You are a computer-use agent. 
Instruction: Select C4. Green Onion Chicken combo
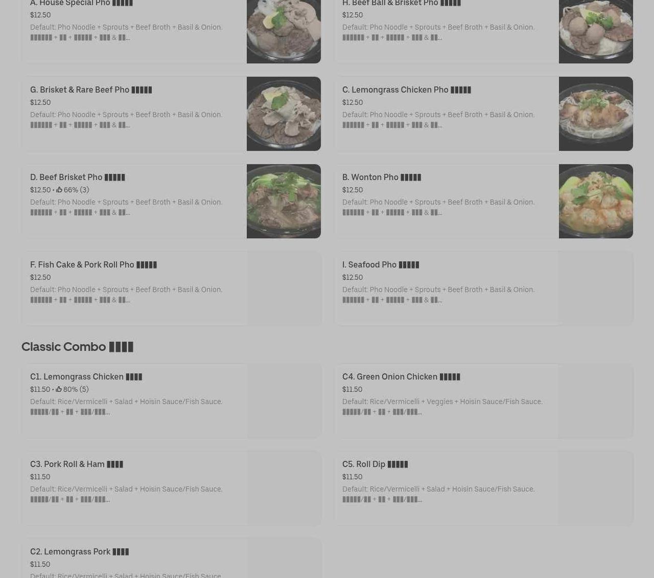click(401, 376)
